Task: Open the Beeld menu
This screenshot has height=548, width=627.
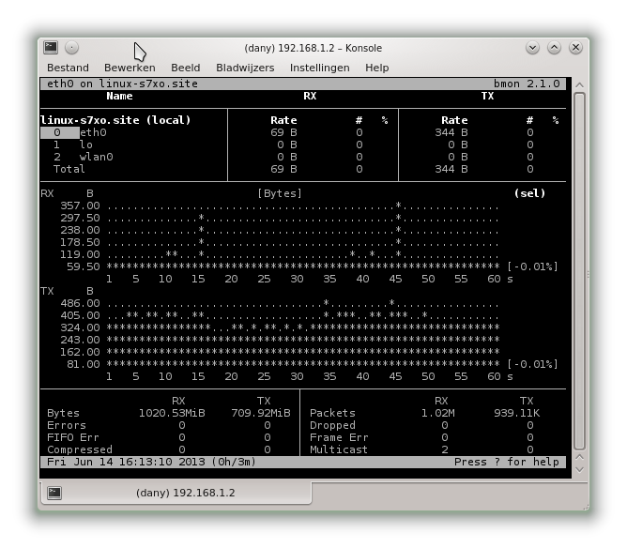Action: pyautogui.click(x=186, y=68)
